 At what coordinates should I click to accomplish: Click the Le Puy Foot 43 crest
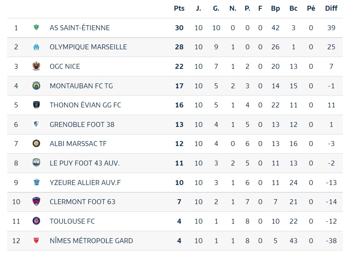point(36,163)
